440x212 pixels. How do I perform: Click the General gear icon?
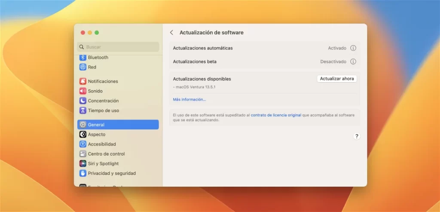point(83,125)
